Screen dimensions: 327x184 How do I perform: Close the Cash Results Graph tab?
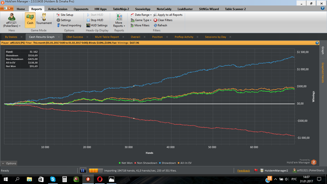(x=59, y=37)
